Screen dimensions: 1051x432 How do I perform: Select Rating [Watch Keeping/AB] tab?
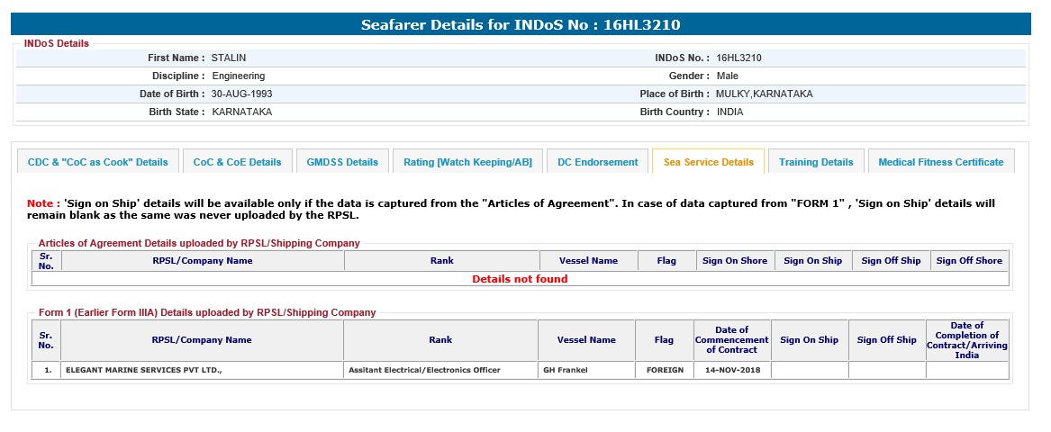click(467, 162)
